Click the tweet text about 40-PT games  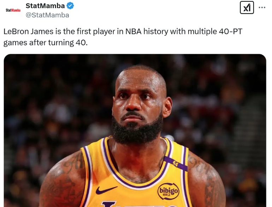(123, 37)
